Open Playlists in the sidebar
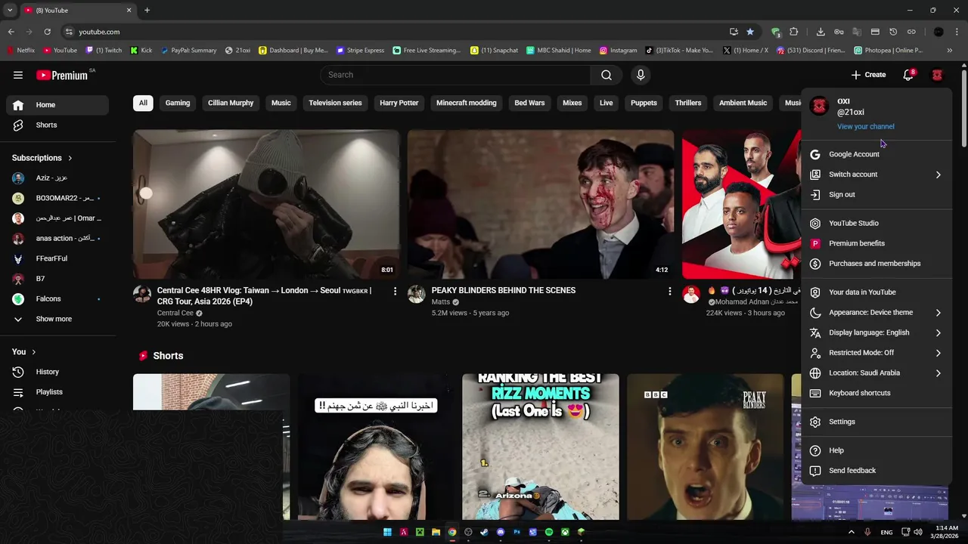Screen dimensions: 968x544 point(57,392)
